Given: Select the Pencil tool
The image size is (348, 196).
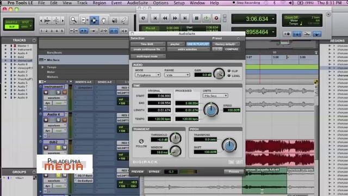Looking at the screenshot, I should coord(124,21).
